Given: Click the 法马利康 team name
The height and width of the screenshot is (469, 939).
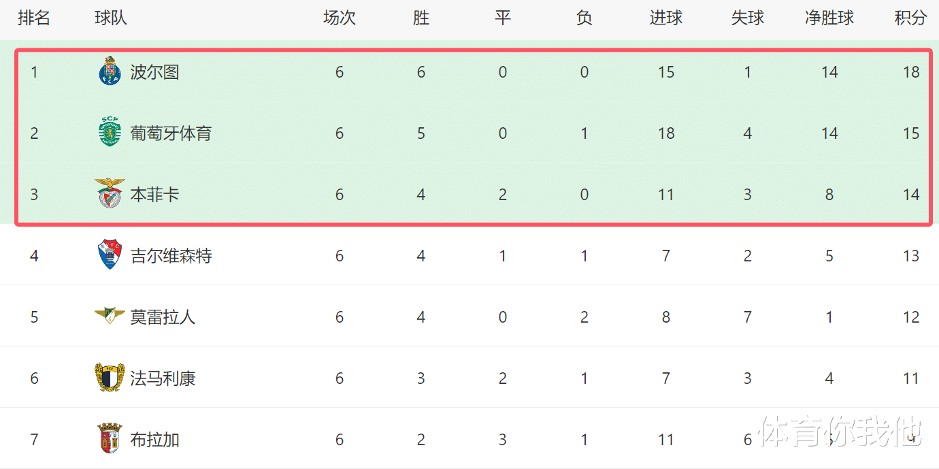Looking at the screenshot, I should tap(163, 378).
